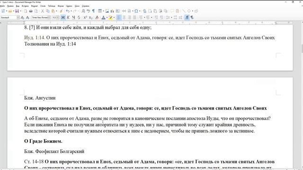Insert a page break icon
This screenshot has height=170, width=303.
tap(124, 11)
